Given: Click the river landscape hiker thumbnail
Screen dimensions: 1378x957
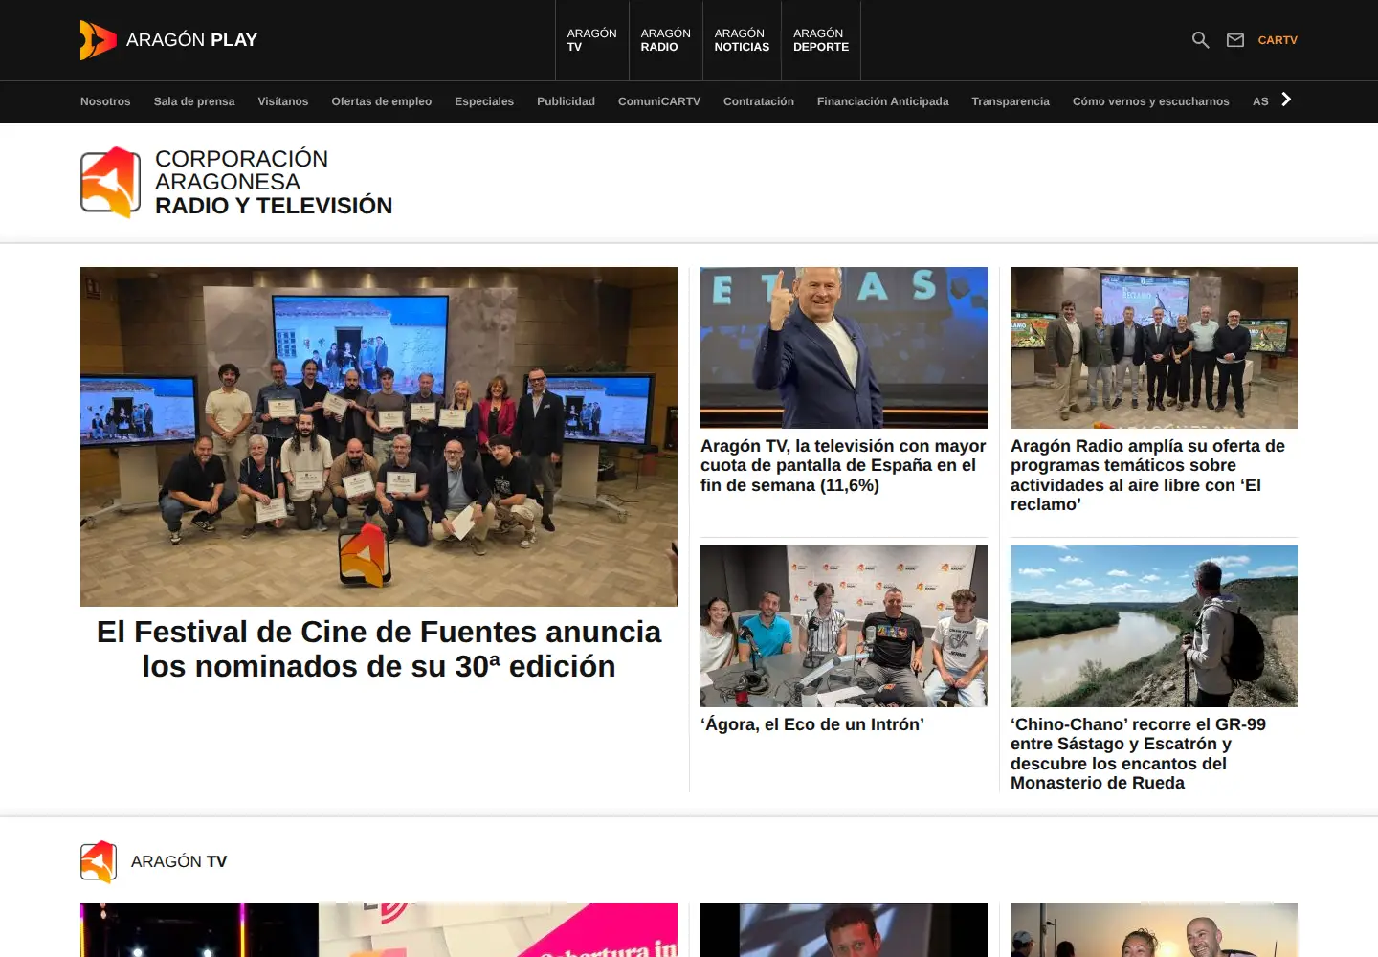Looking at the screenshot, I should (1154, 626).
